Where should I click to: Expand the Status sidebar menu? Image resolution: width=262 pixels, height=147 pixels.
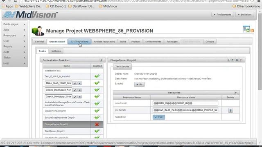tap(15, 58)
